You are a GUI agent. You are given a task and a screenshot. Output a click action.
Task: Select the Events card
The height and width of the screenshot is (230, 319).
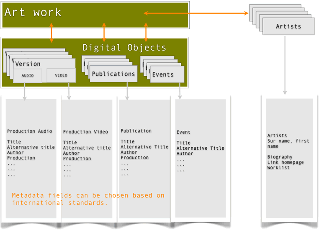tap(163, 75)
